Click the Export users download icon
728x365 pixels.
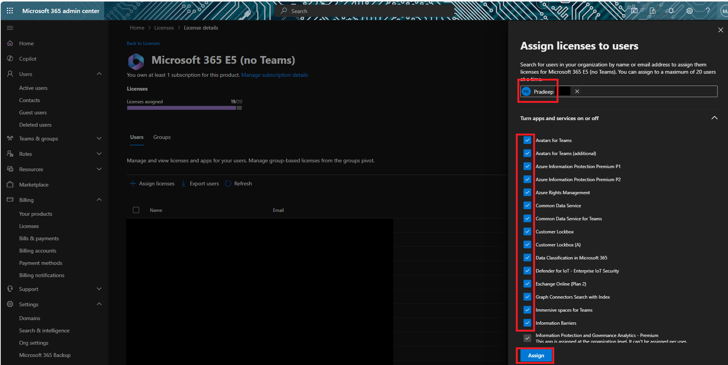(x=183, y=183)
